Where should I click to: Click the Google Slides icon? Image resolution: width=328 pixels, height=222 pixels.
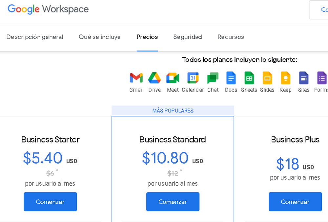tap(267, 78)
